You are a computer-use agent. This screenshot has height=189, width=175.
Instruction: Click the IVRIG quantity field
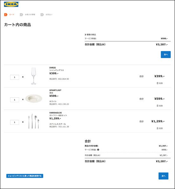pyautogui.click(x=15, y=77)
